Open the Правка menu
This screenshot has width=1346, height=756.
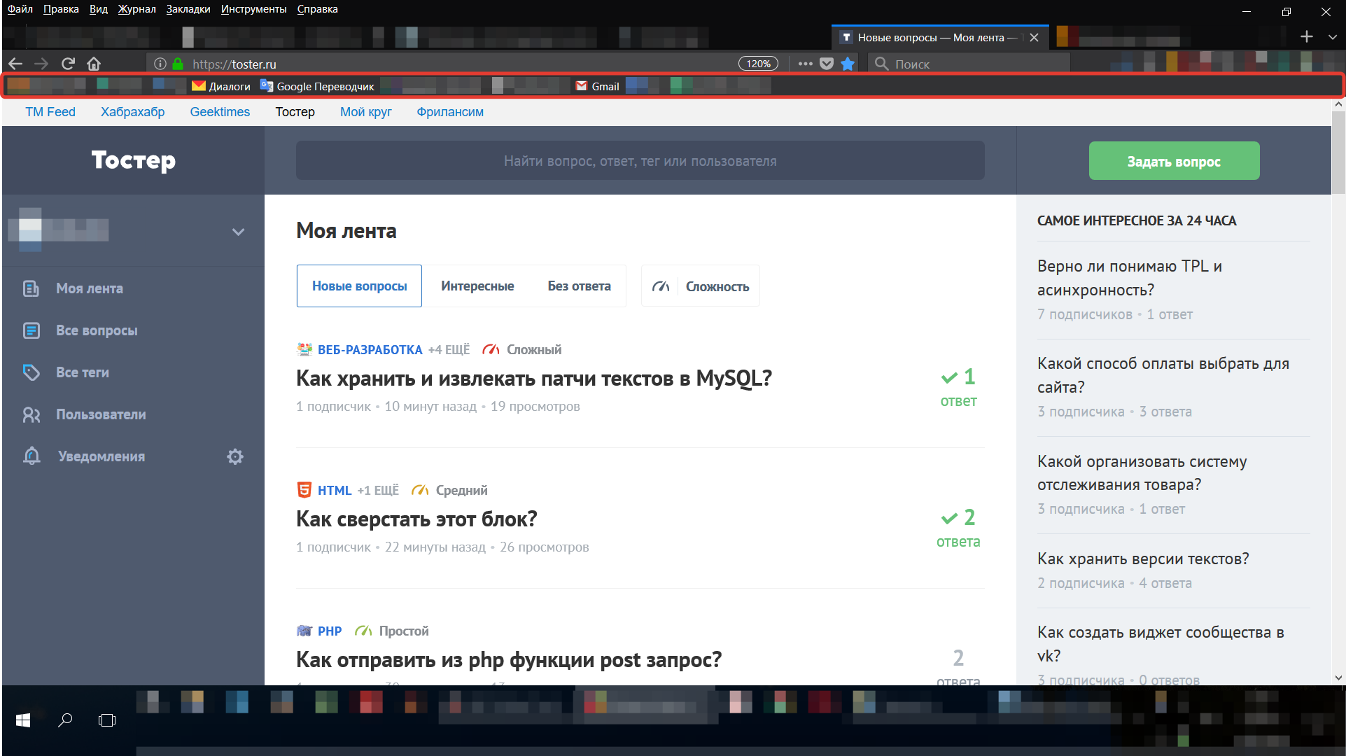(x=61, y=9)
